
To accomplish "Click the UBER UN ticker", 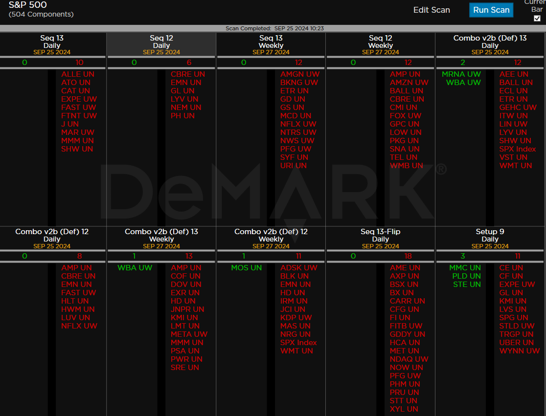I will click(x=516, y=343).
